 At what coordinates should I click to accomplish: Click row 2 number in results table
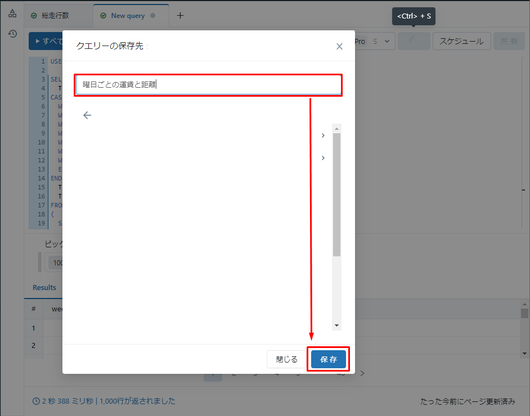pos(33,345)
